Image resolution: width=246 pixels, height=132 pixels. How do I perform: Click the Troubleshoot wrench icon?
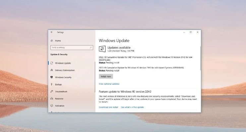52,91
